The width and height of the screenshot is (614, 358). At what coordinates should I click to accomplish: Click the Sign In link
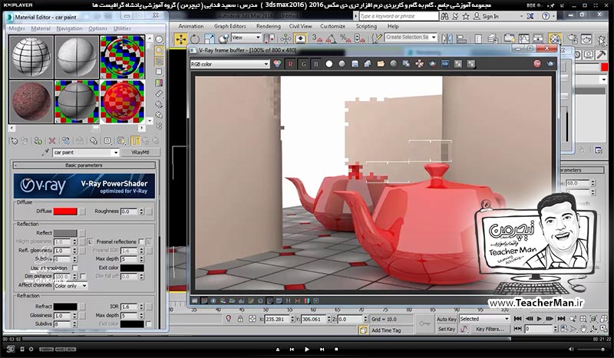pos(490,16)
